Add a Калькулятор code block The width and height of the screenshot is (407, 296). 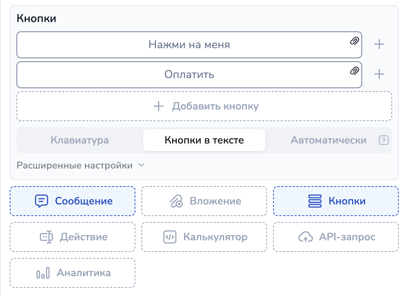pyautogui.click(x=204, y=237)
